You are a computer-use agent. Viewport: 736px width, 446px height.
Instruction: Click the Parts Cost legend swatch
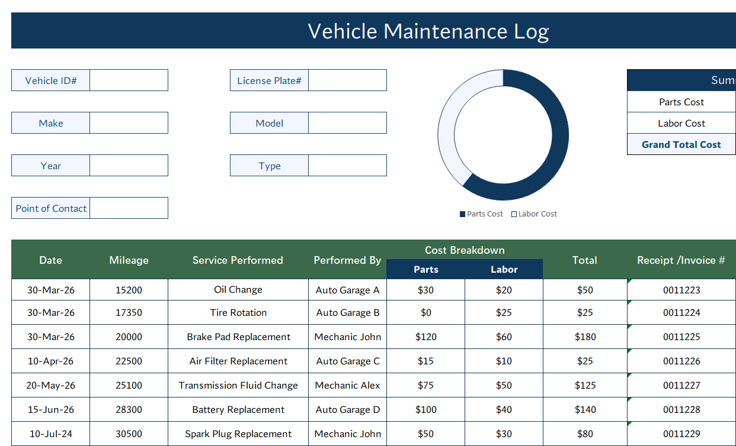point(462,214)
